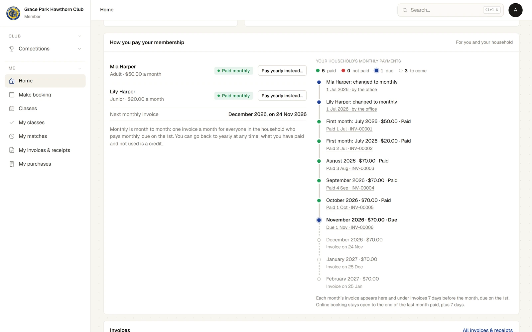
Task: Open All invoices & receipts link
Action: [x=487, y=330]
